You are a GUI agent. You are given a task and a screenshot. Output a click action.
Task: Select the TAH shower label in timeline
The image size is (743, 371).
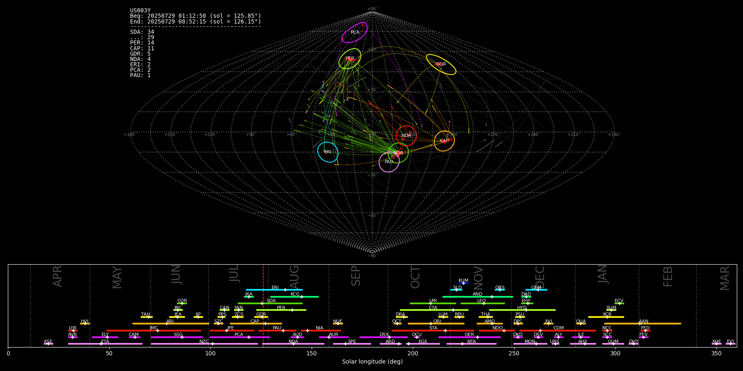[x=146, y=315]
